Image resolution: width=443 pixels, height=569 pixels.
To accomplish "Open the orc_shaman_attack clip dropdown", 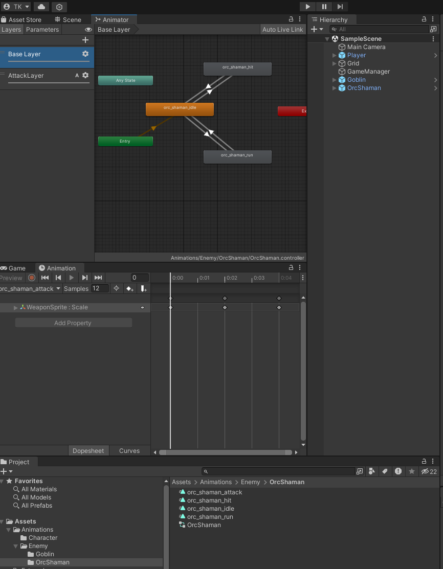I will (58, 288).
